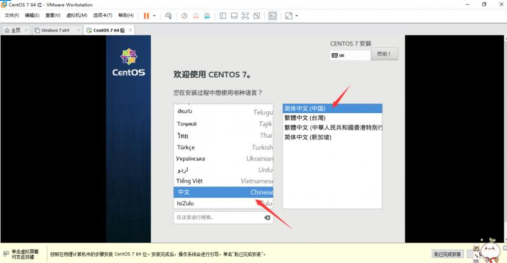Select Telugu in the language list
This screenshot has width=507, height=263.
pyautogui.click(x=224, y=112)
